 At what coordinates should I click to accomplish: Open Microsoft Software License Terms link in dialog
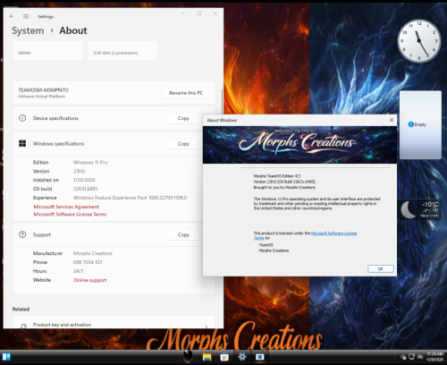(x=333, y=233)
